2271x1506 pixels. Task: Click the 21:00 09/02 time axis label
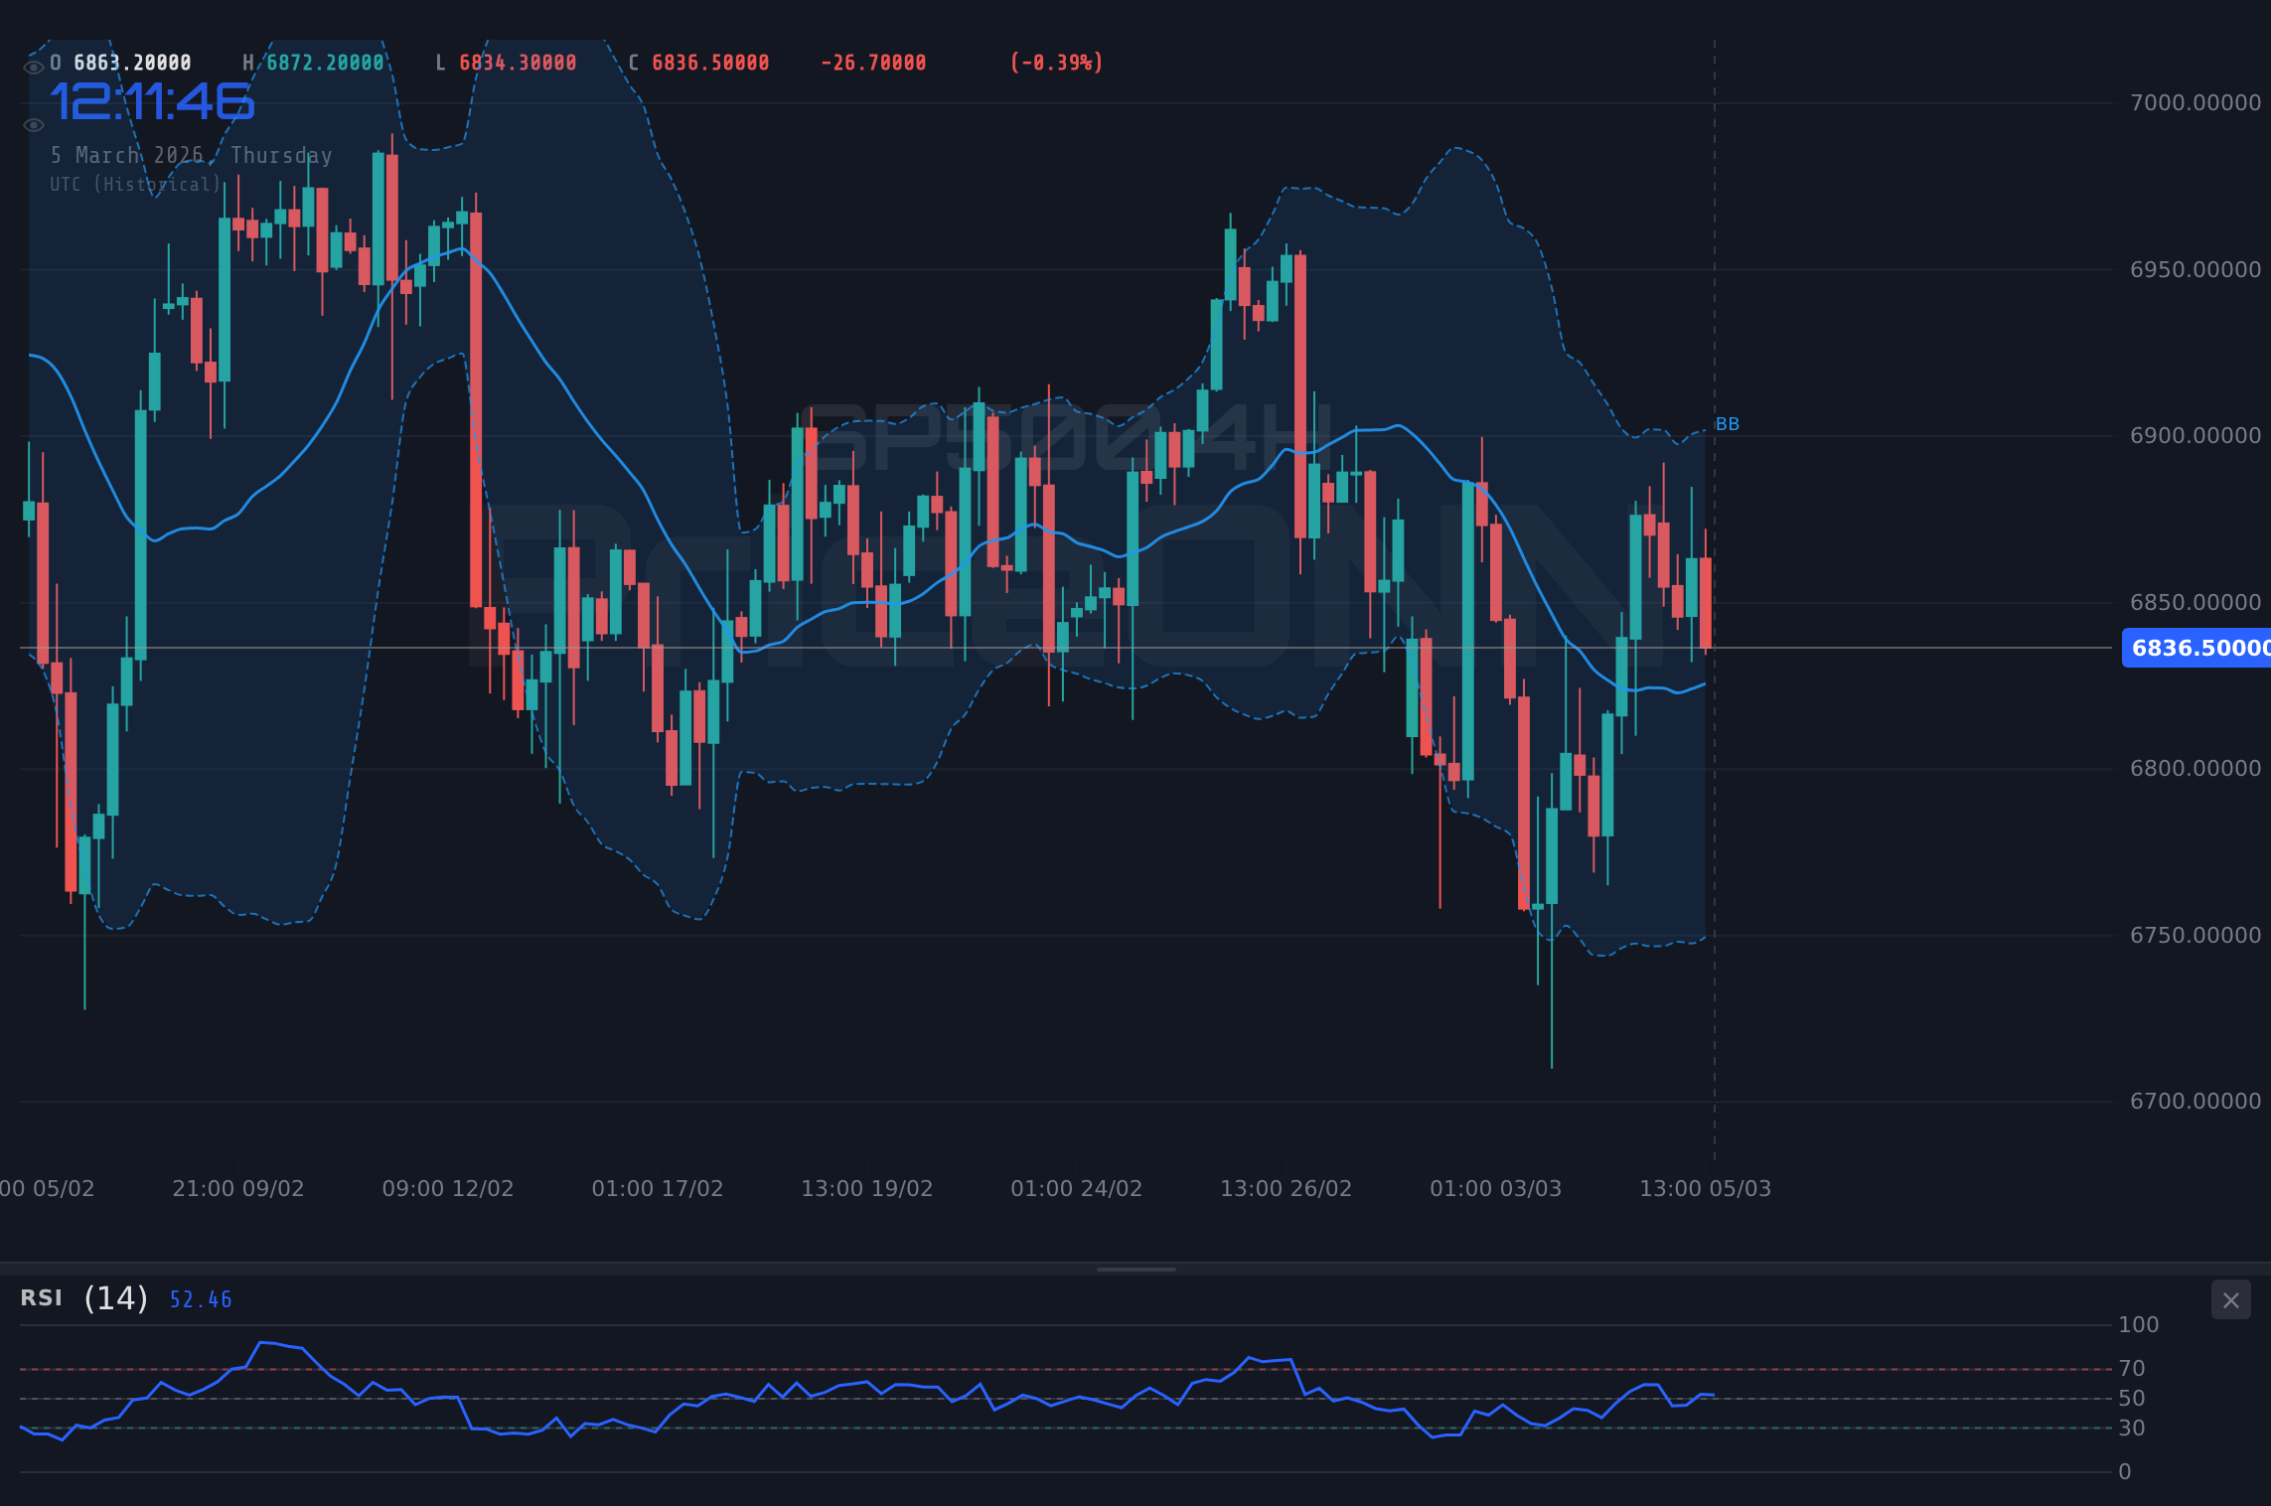click(238, 1189)
